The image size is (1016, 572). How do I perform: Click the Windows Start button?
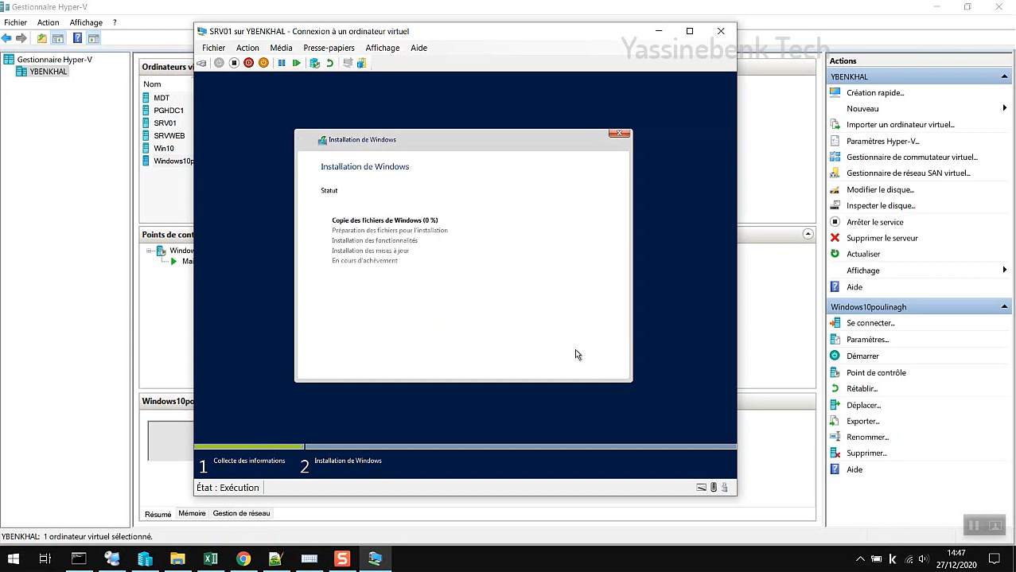[13, 558]
